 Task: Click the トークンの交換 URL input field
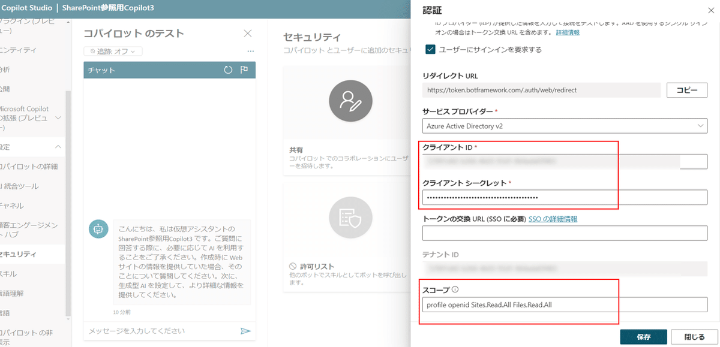(565, 233)
